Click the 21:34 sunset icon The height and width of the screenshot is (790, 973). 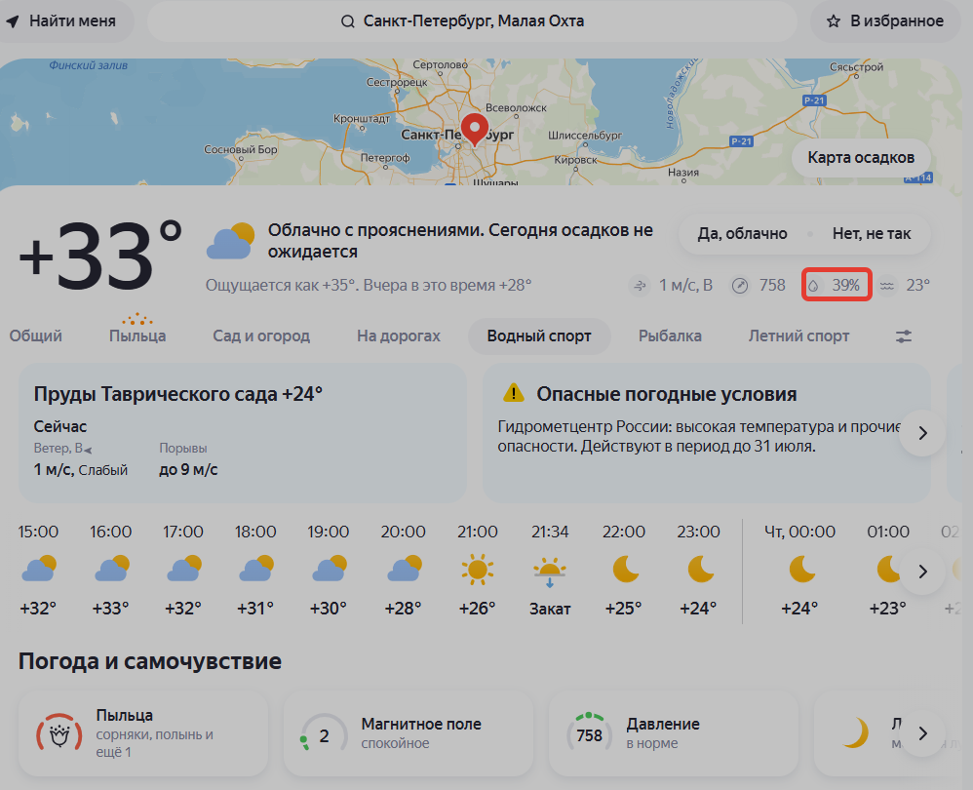pos(550,572)
